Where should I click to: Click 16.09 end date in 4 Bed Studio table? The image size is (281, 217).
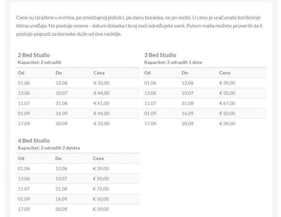61,199
